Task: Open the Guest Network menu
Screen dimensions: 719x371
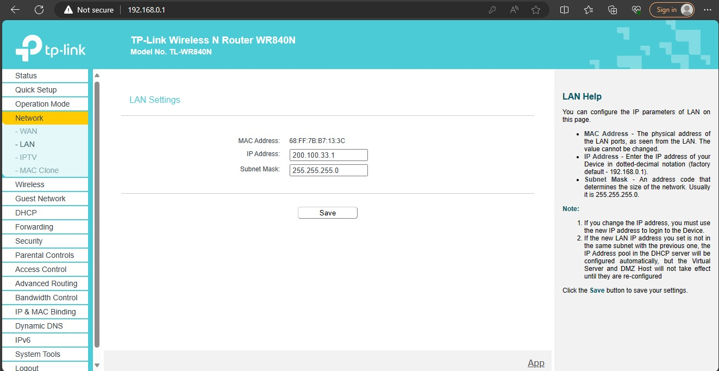Action: (45, 199)
